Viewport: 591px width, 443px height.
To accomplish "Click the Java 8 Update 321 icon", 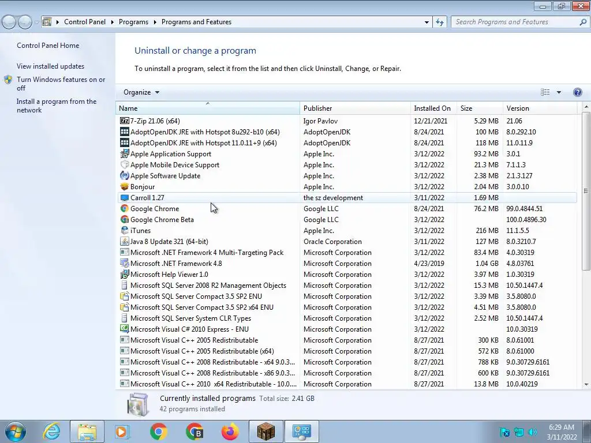I will [125, 242].
